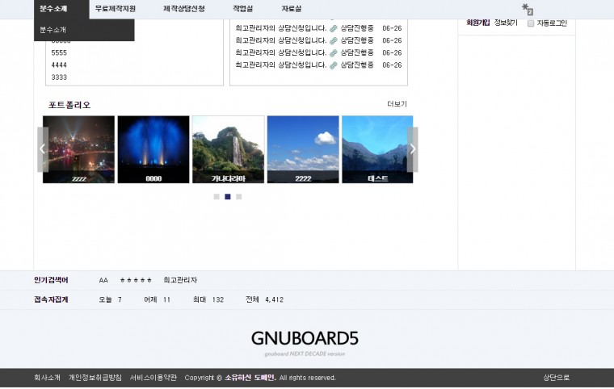Open the 작업실 menu
The height and width of the screenshot is (389, 614).
[243, 9]
